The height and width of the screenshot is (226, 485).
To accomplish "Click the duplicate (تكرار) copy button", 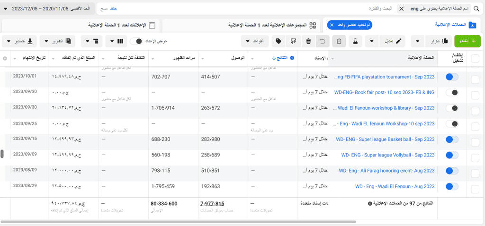I will click(x=438, y=41).
